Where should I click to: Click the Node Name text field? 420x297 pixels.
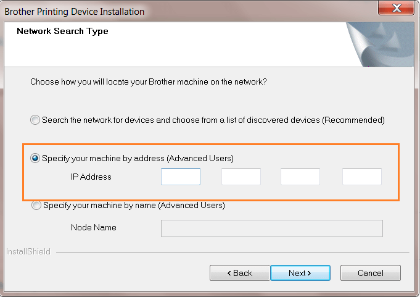click(x=271, y=228)
